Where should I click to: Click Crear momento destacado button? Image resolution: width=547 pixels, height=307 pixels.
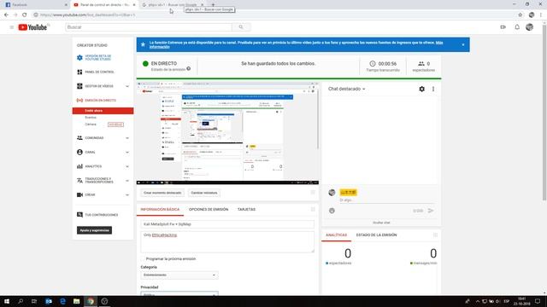pos(162,193)
